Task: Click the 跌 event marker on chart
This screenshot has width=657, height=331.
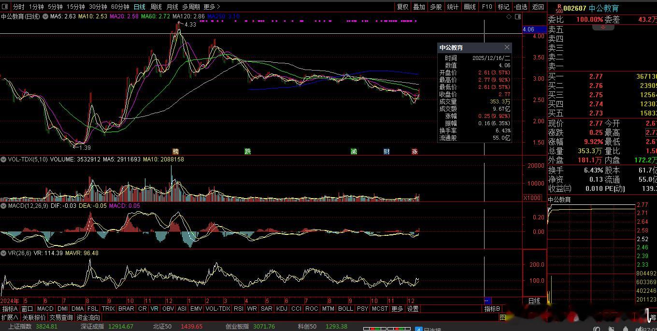Action: point(247,151)
